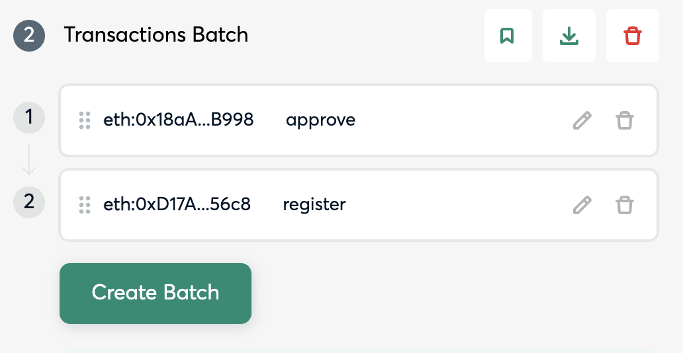
Task: Expand the second transaction card
Action: 463,205
